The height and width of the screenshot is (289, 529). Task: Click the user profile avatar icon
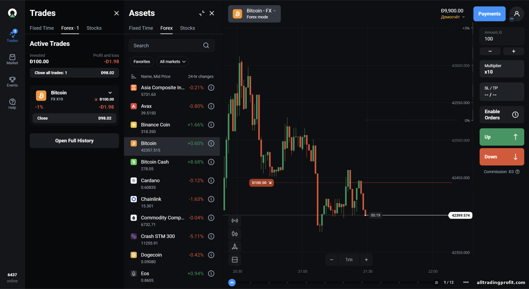tap(517, 14)
